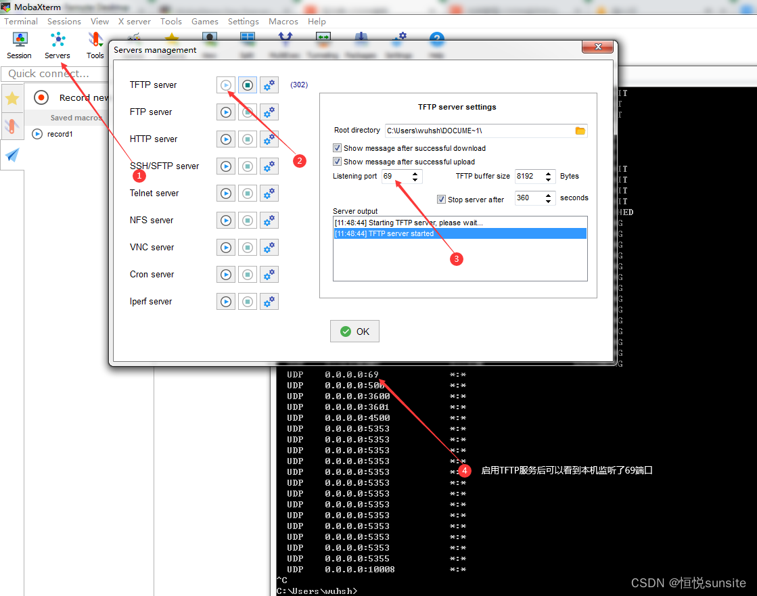Open SSH/SFTP server settings gears

pyautogui.click(x=269, y=166)
